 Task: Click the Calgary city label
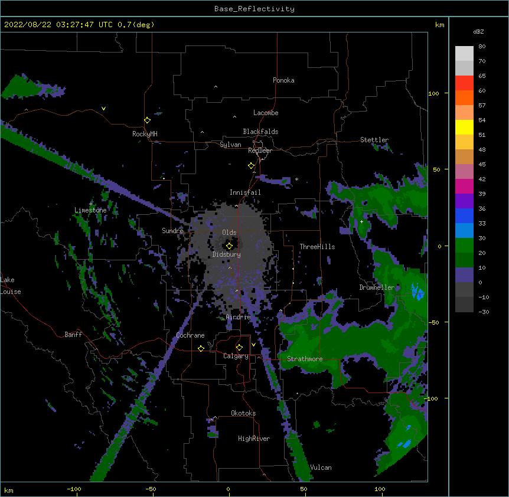tap(236, 356)
